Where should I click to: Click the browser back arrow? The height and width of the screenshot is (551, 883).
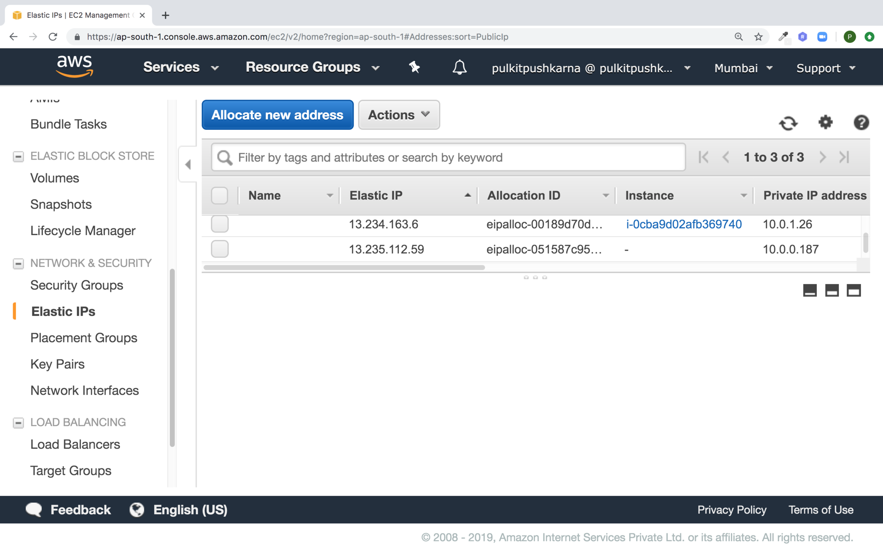pyautogui.click(x=13, y=37)
